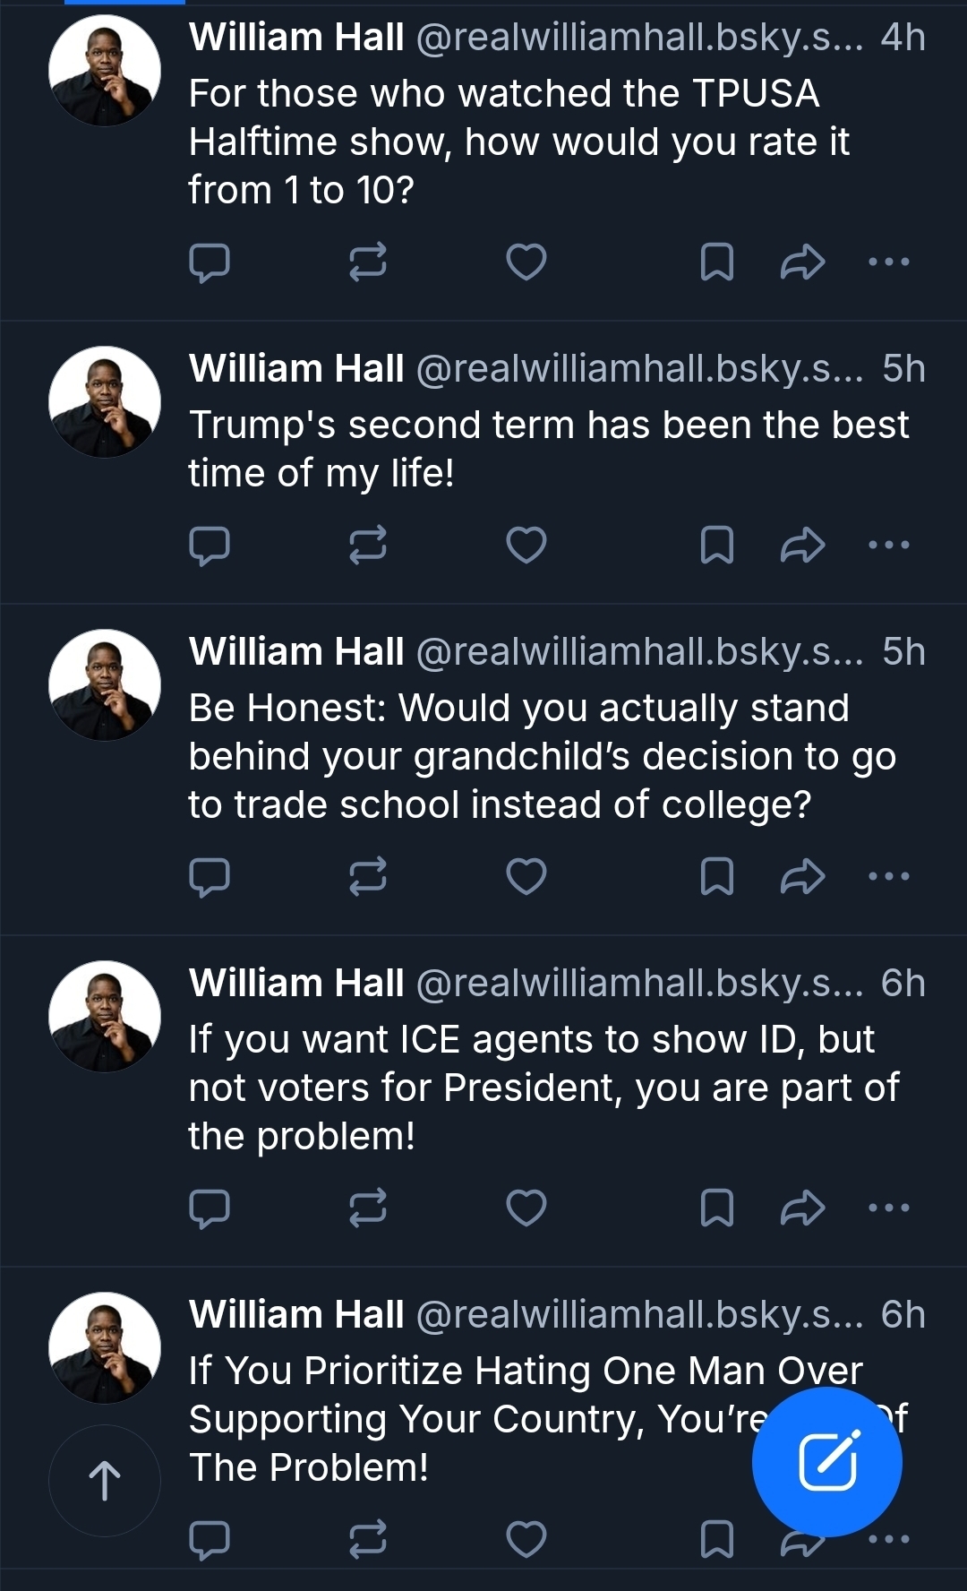Repost the ICE agents post

[x=367, y=1208]
